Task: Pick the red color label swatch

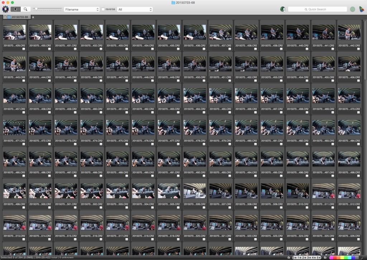Action: (335, 257)
